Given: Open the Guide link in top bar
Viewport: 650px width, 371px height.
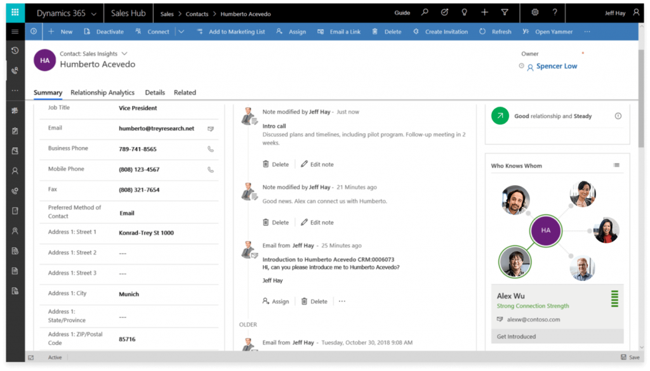Looking at the screenshot, I should click(402, 13).
